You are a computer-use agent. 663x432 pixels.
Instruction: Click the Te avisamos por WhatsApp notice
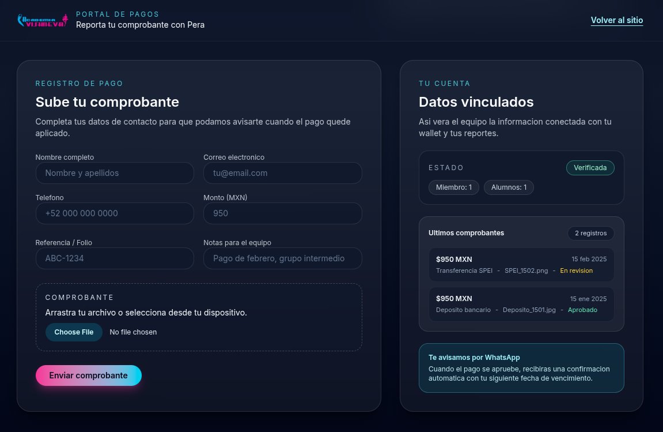[x=521, y=367]
